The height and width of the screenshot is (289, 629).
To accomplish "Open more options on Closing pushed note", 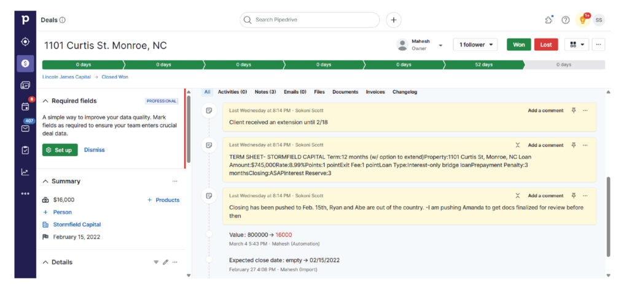I will [x=585, y=196].
